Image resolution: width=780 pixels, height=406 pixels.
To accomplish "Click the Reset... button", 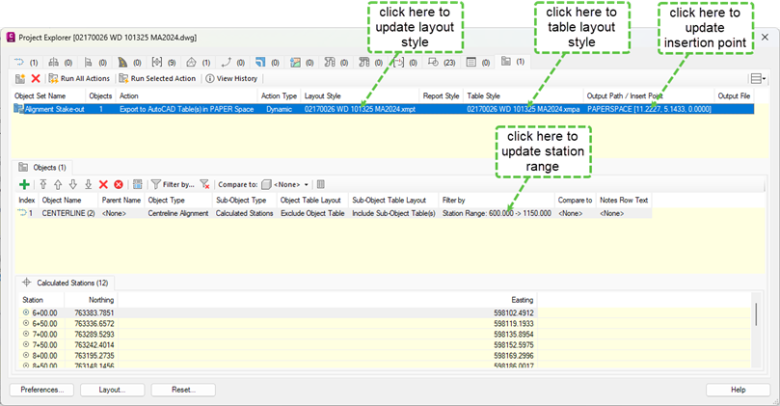I will tap(183, 390).
